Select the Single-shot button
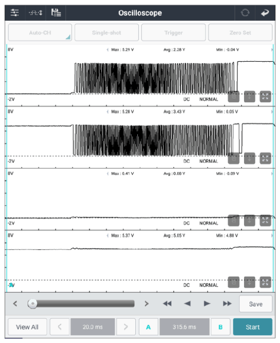 (107, 33)
